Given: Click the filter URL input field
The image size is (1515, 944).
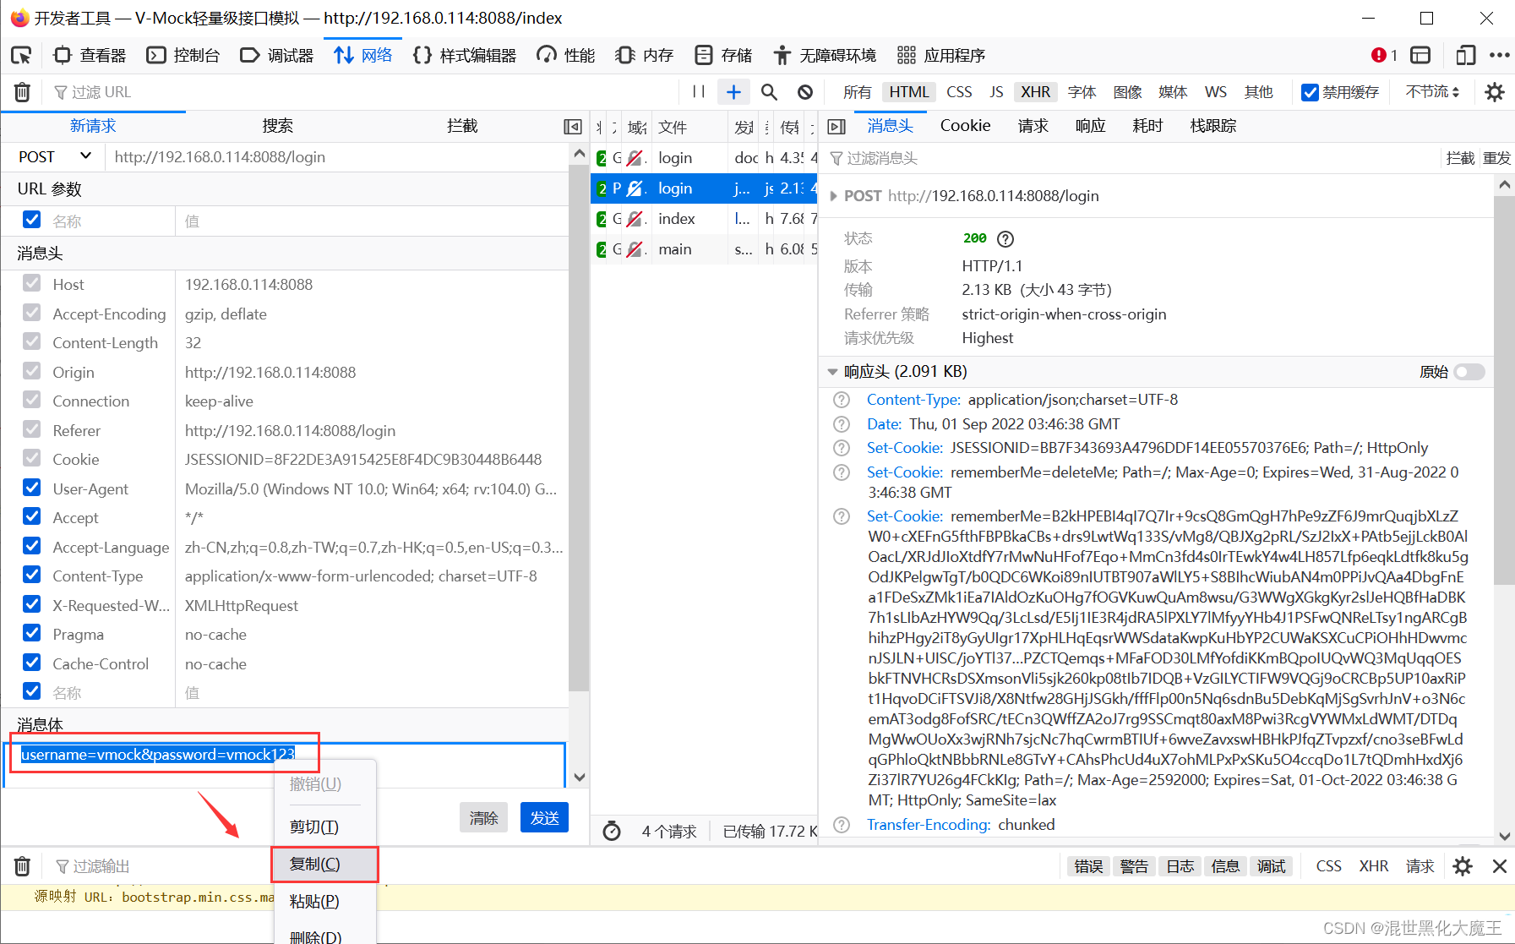Looking at the screenshot, I should 363,92.
